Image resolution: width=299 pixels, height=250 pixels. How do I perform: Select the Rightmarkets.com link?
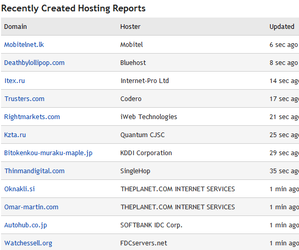[x=32, y=116]
